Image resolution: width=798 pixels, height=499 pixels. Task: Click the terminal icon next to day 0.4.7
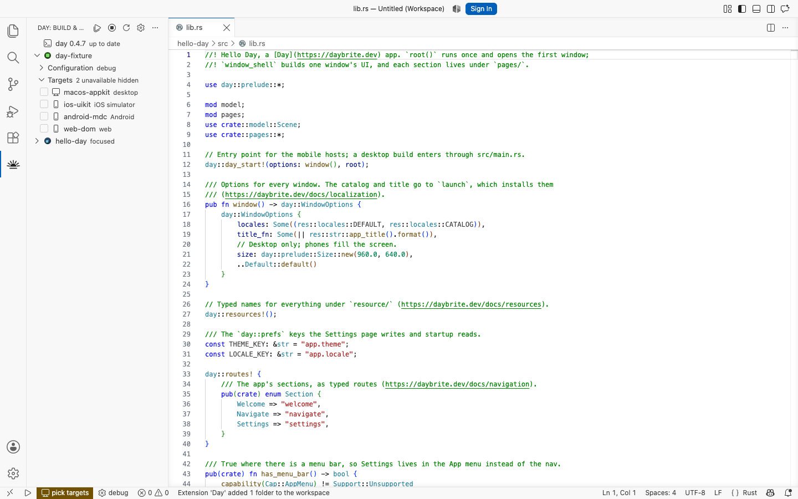[x=48, y=43]
